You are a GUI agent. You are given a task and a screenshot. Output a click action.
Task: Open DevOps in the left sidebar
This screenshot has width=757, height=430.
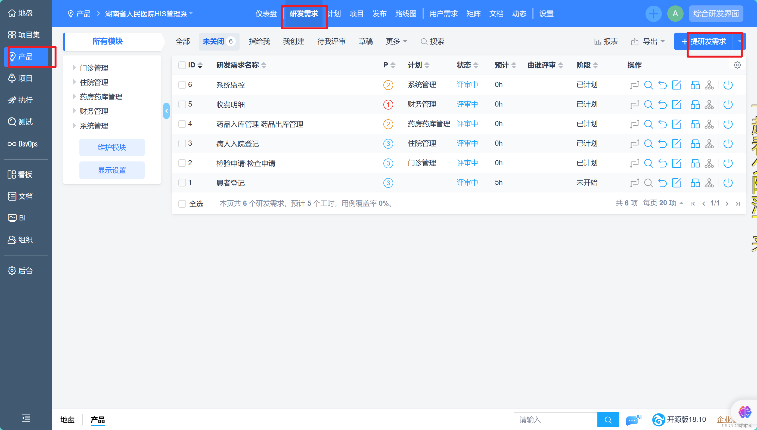click(23, 144)
